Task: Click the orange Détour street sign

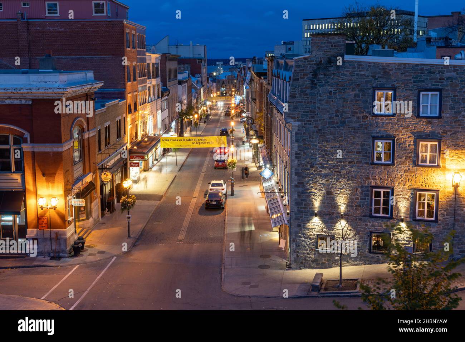Action: pyautogui.click(x=43, y=223)
